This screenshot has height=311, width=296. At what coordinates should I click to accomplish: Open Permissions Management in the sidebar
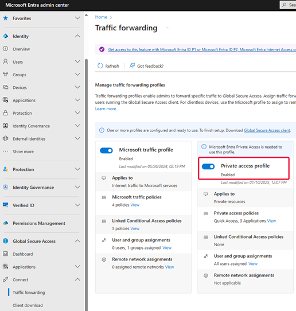[x=39, y=223]
